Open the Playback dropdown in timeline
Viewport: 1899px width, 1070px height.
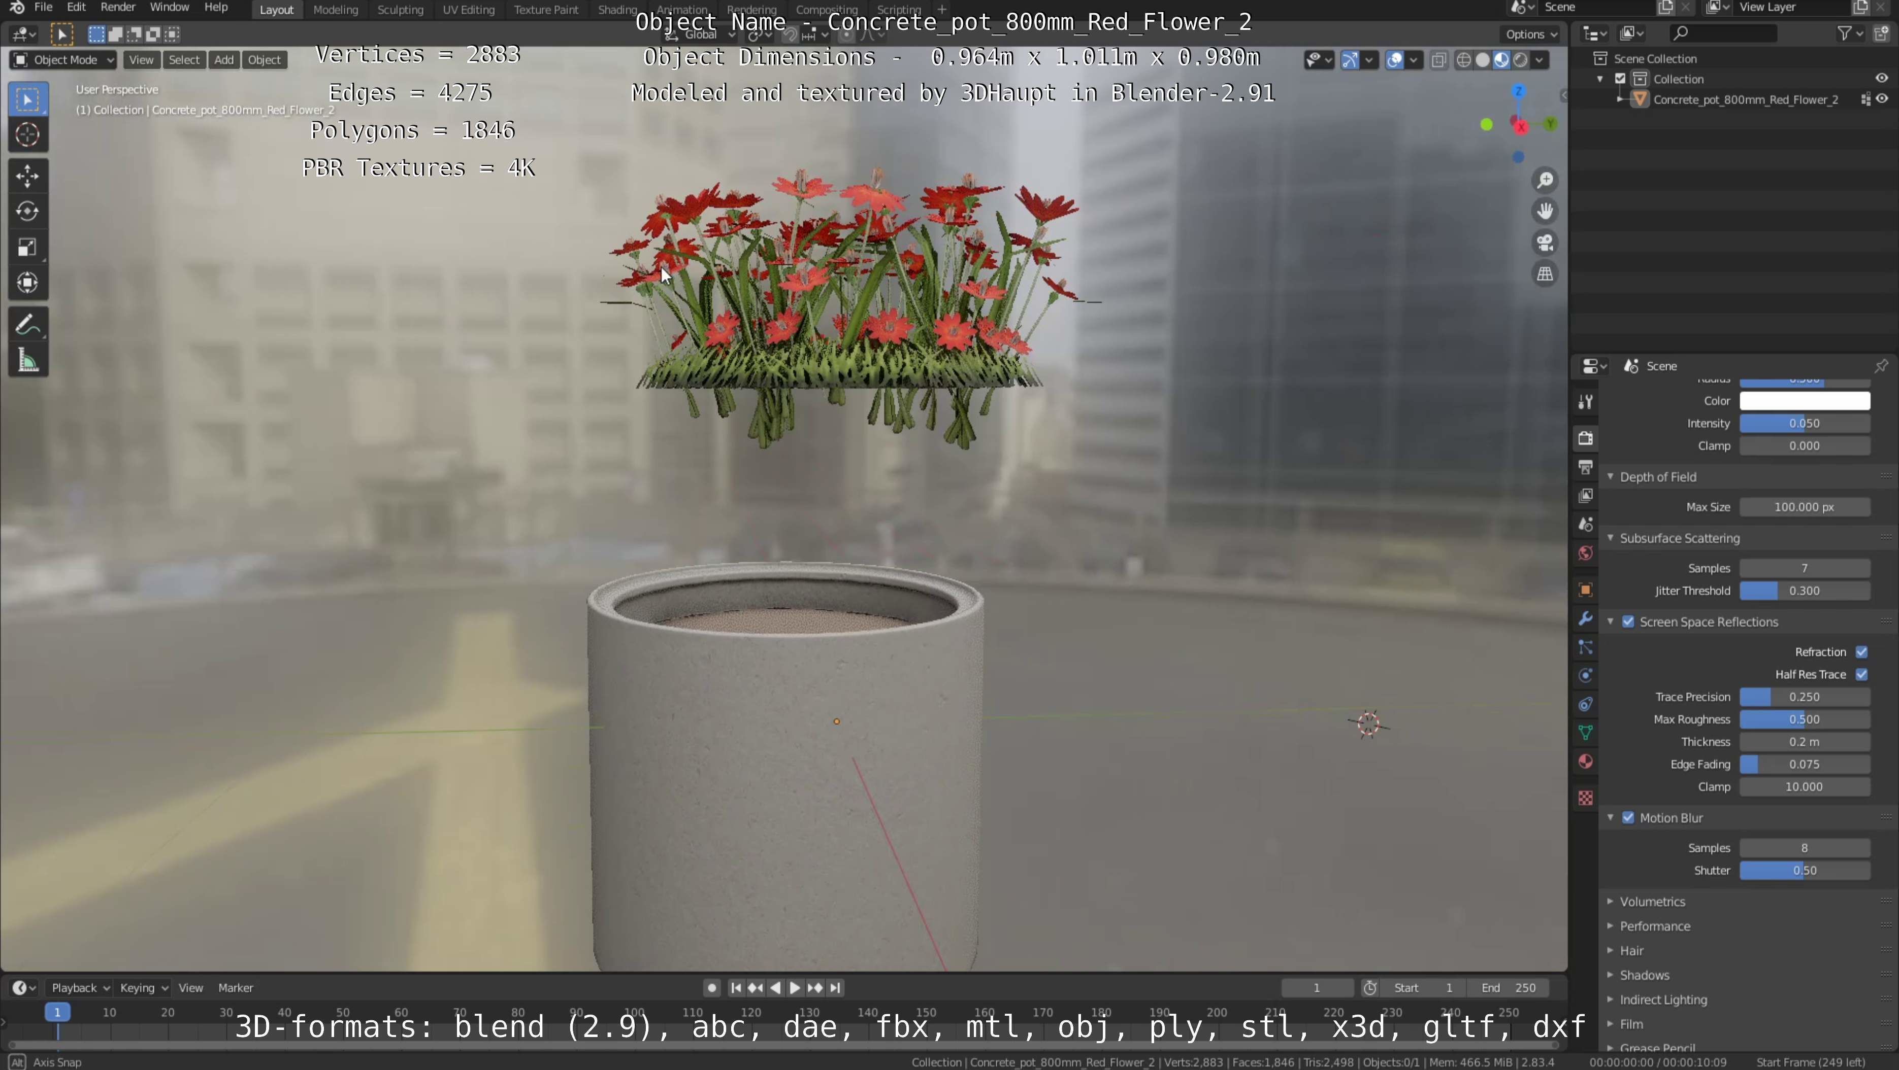(80, 987)
